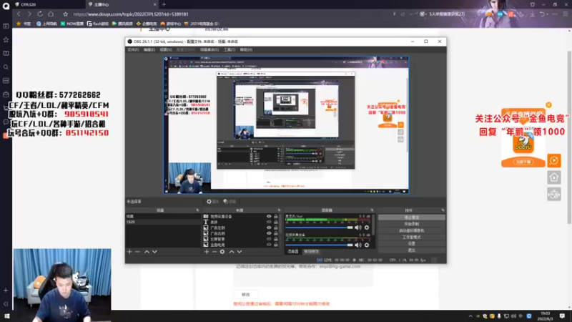The height and width of the screenshot is (322, 572).
Task: Toggle visibility of the second source row (T text)
Action: (269, 222)
